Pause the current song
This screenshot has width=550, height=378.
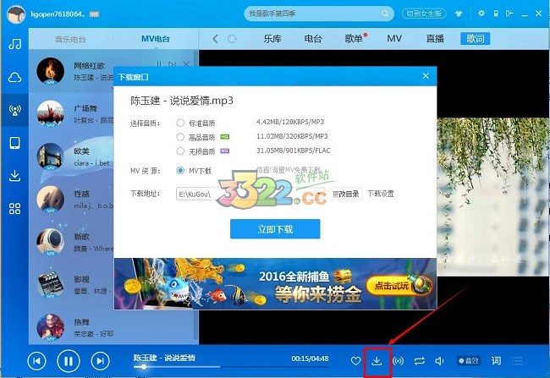click(x=69, y=361)
